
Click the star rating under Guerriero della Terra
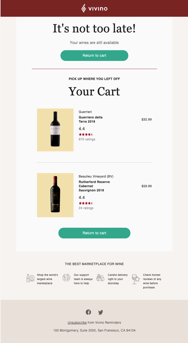[86, 135]
